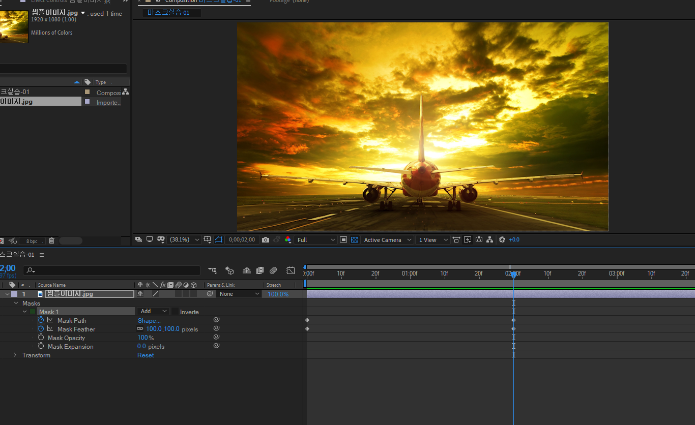Open the Add mask mode dropdown
This screenshot has width=695, height=425.
point(153,311)
